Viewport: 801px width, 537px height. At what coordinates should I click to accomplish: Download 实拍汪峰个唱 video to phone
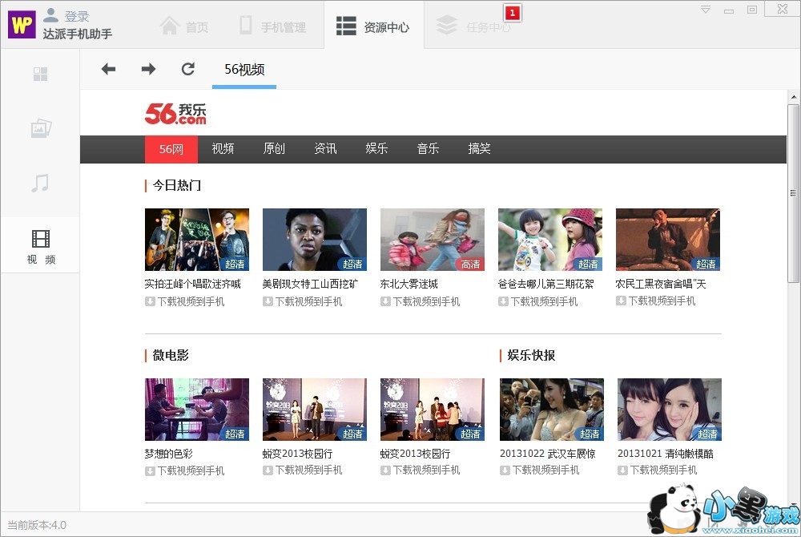point(185,301)
